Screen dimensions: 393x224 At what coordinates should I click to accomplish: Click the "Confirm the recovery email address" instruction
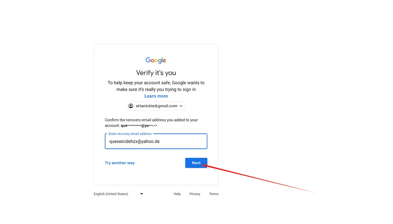point(151,120)
